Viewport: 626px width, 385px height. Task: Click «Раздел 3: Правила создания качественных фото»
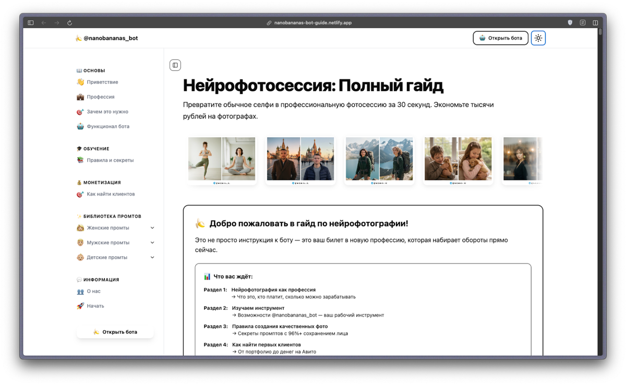tap(266, 326)
